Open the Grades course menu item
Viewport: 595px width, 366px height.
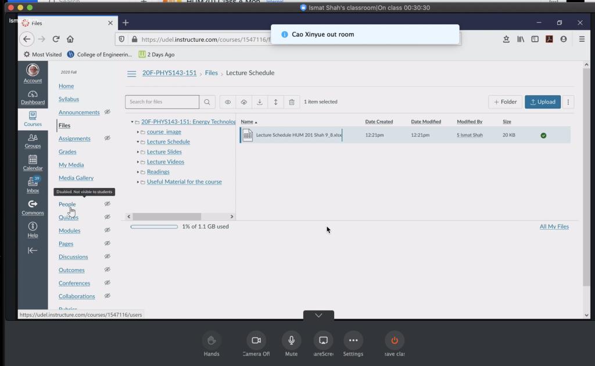[x=67, y=152]
